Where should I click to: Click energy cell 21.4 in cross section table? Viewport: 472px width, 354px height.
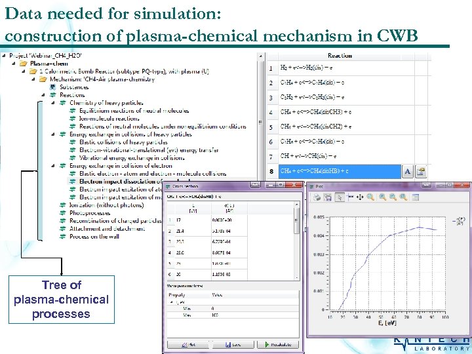pos(193,231)
